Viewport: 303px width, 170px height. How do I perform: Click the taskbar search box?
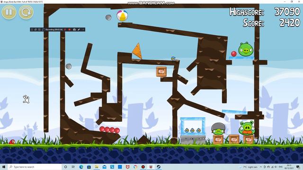[x=35, y=167]
